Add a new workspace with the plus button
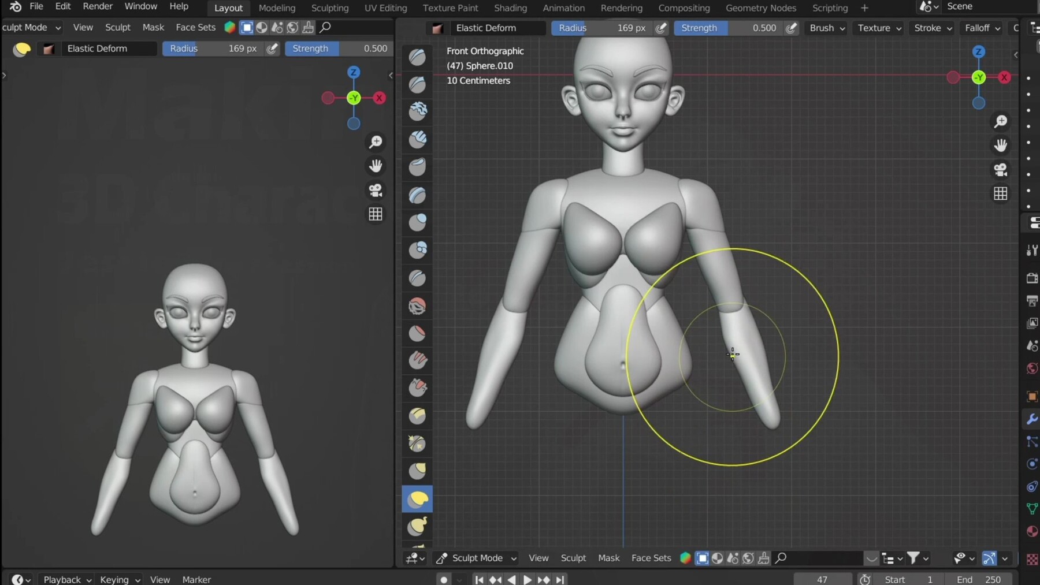Image resolution: width=1040 pixels, height=585 pixels. pyautogui.click(x=864, y=8)
